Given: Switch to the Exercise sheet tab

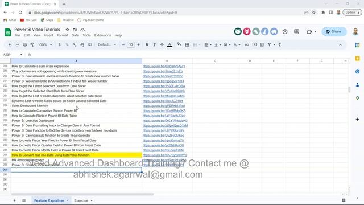Looking at the screenshot, I should point(81,200).
